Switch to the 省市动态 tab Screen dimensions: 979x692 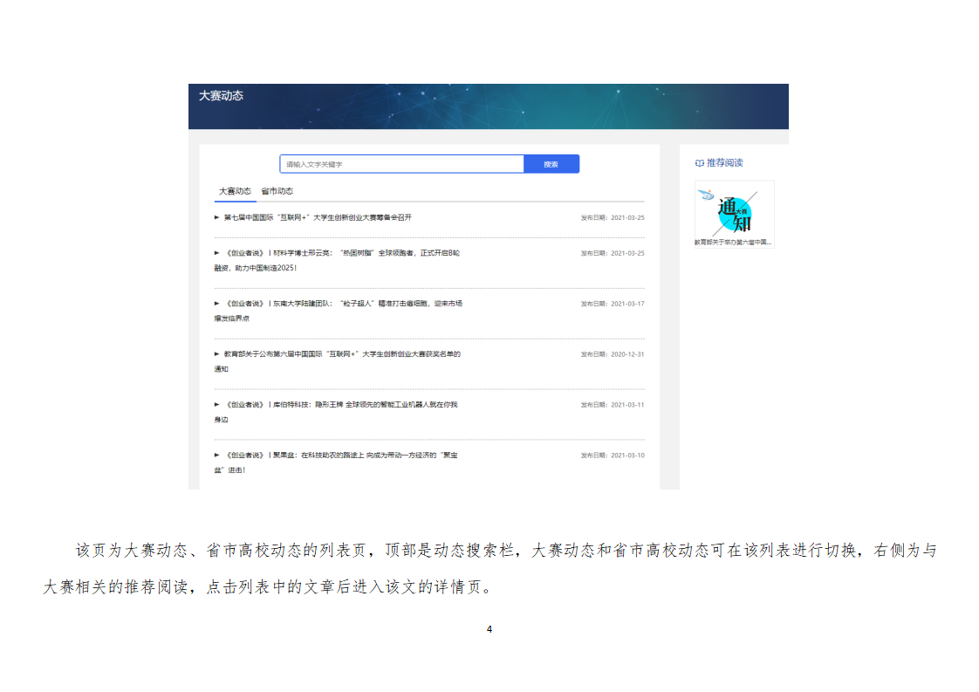tap(277, 191)
